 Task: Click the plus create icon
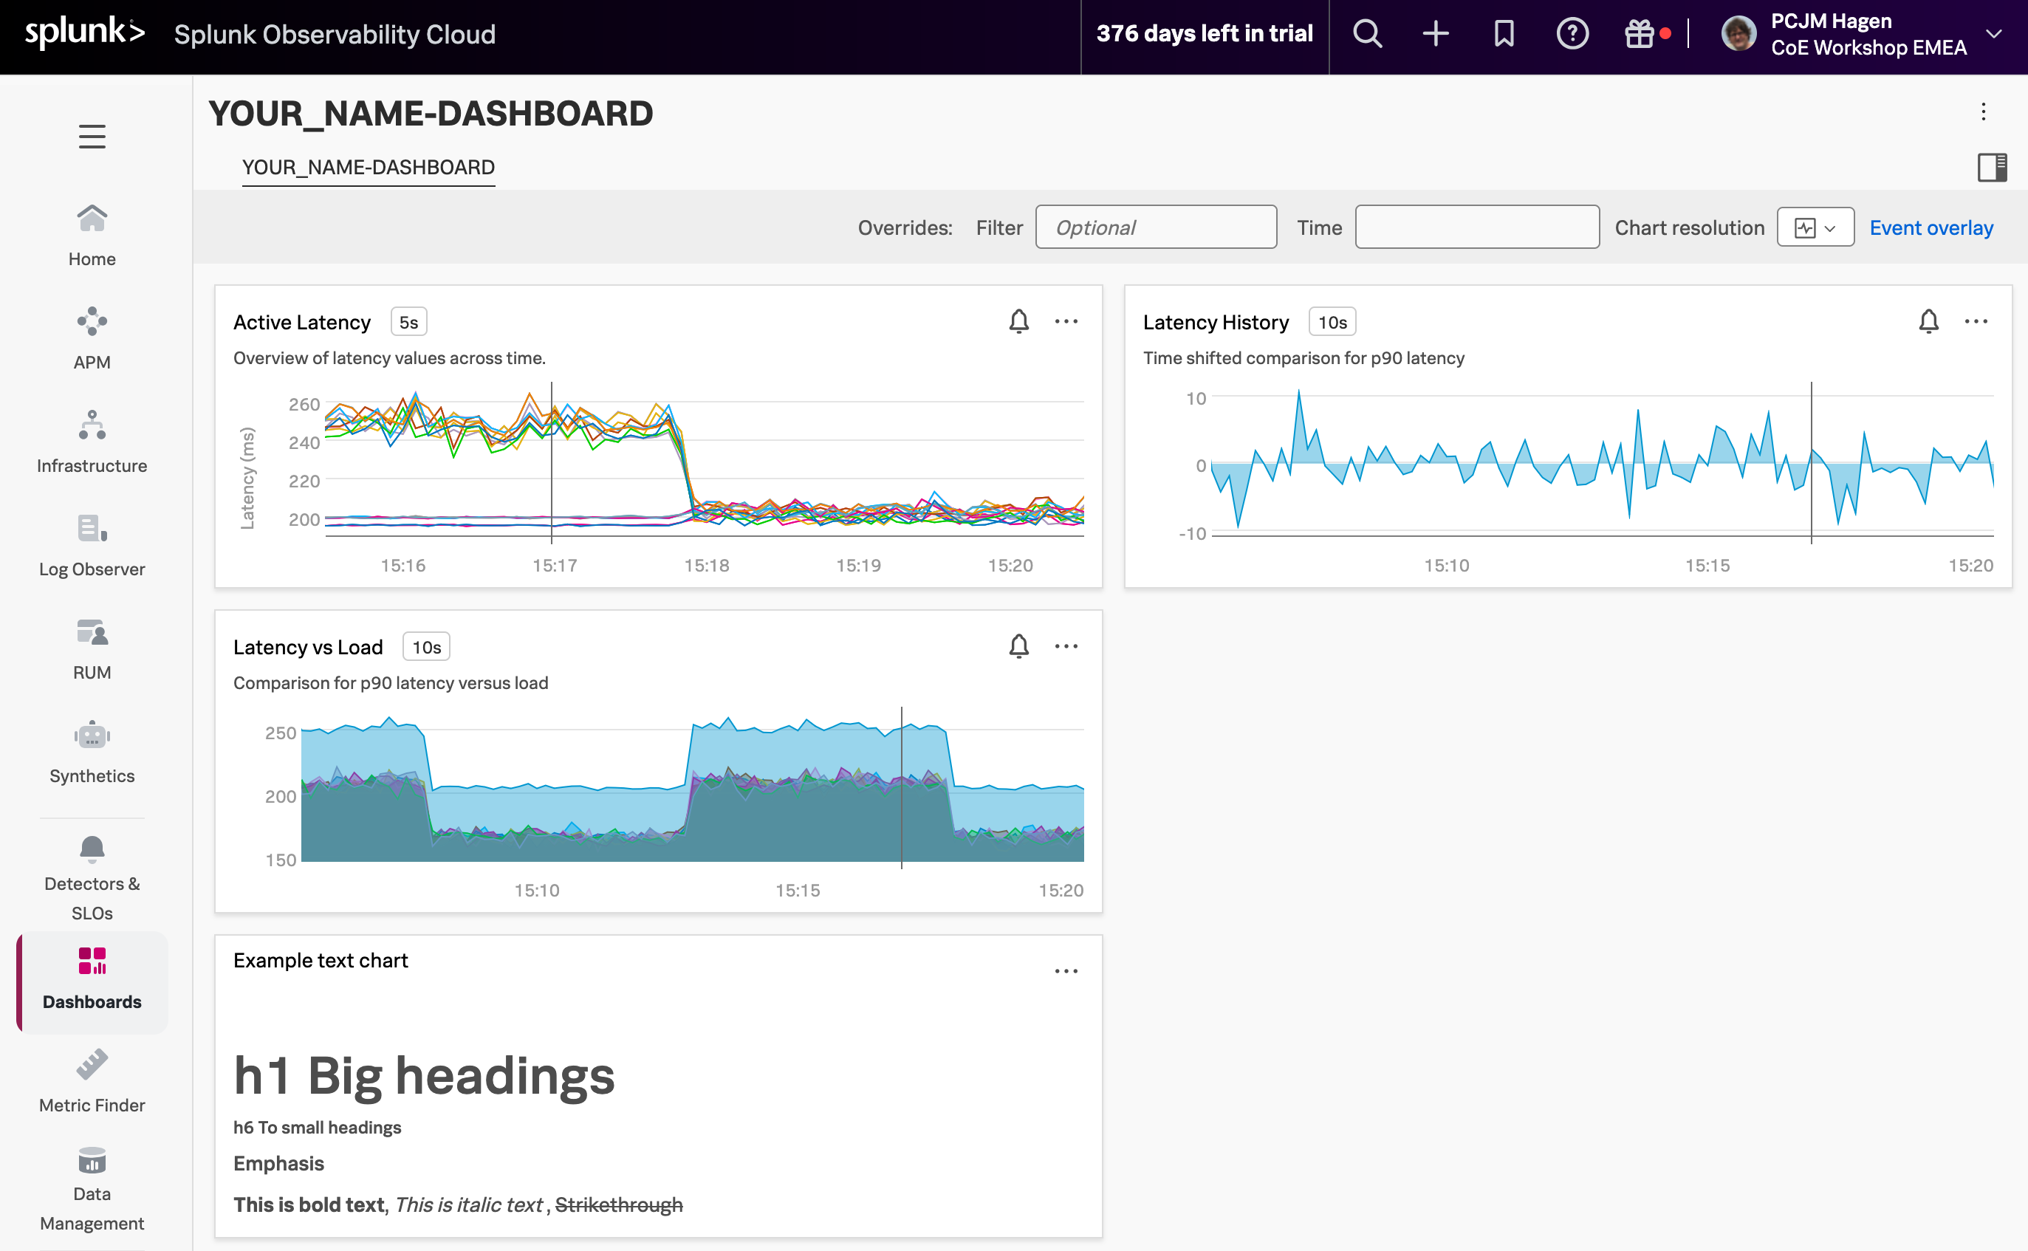(1436, 34)
